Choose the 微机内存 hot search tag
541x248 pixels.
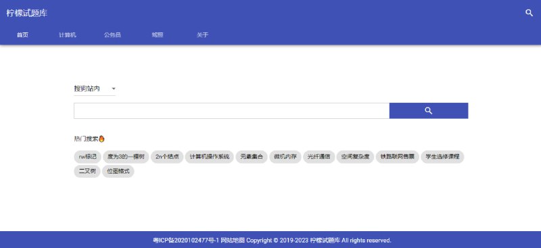pyautogui.click(x=285, y=157)
